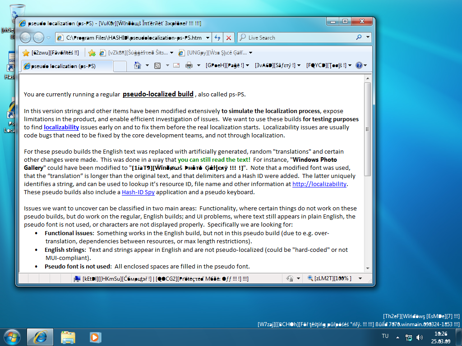Expand the Tools menu dropdown
462x346 pixels.
point(329,66)
